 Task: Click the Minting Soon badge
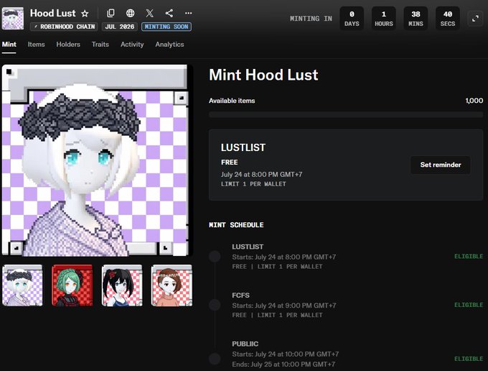pos(166,27)
